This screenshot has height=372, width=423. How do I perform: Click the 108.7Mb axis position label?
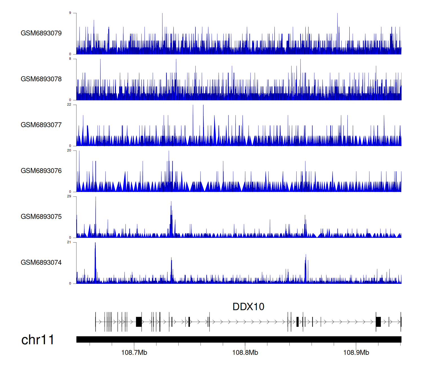click(x=134, y=353)
